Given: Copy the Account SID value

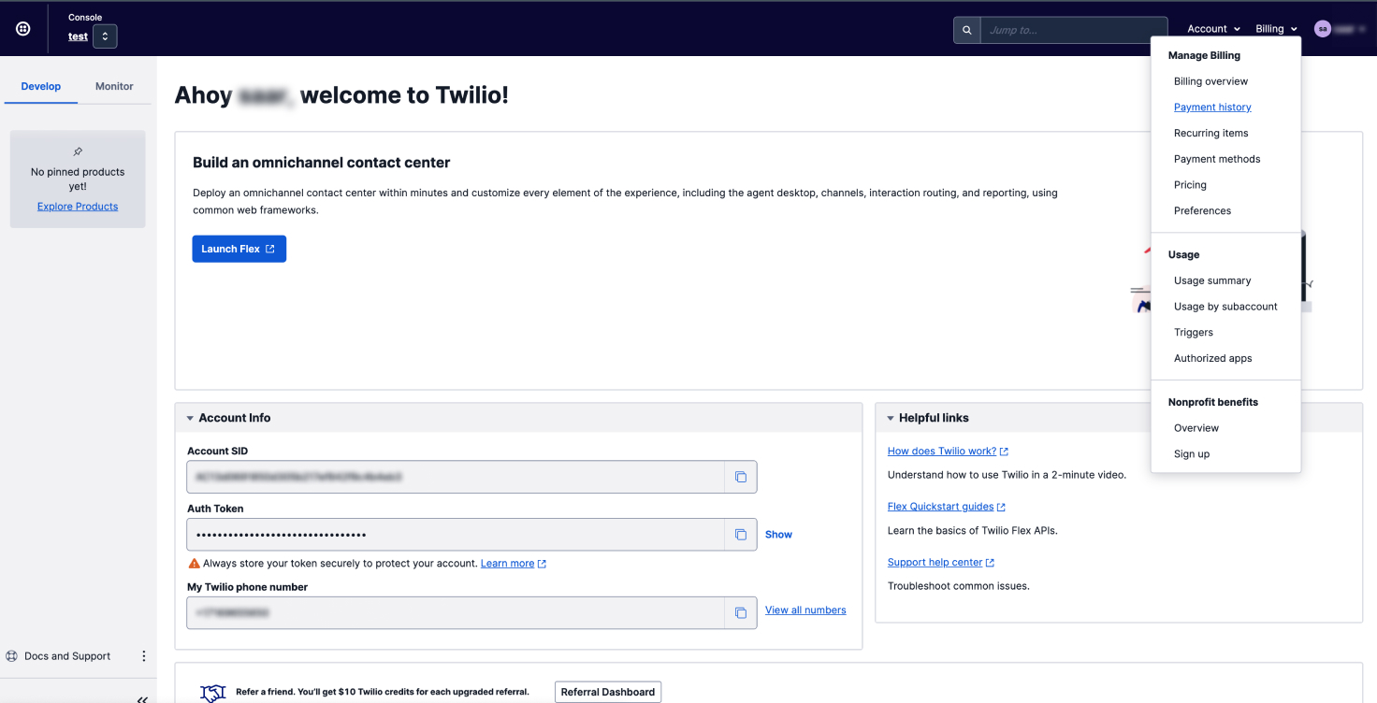Looking at the screenshot, I should click(740, 477).
